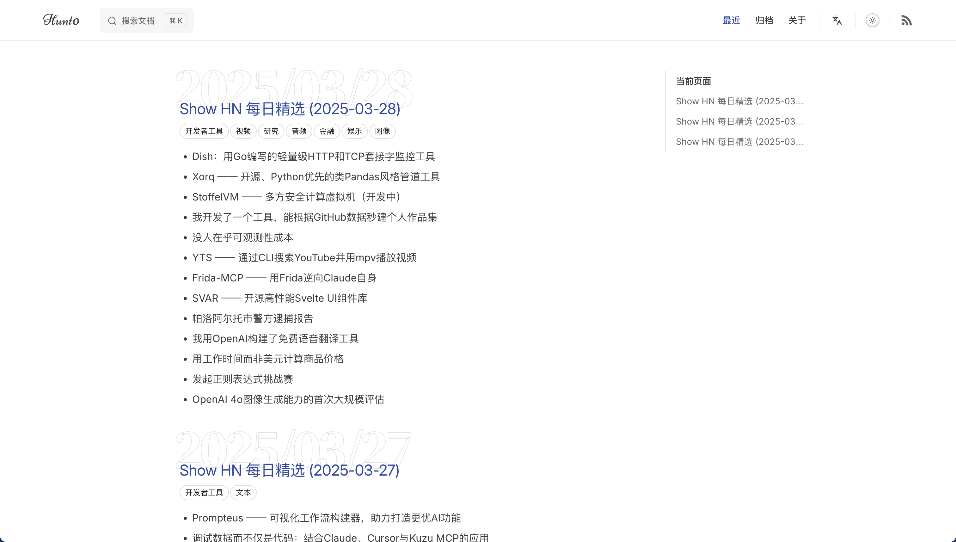The height and width of the screenshot is (542, 956).
Task: Open the language translation switcher icon
Action: pos(837,20)
